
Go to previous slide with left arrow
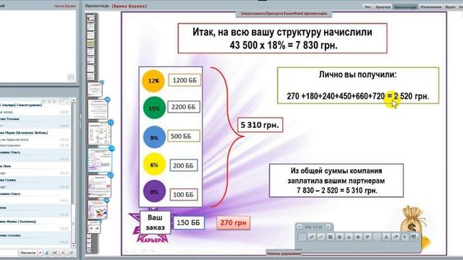[x=300, y=227]
